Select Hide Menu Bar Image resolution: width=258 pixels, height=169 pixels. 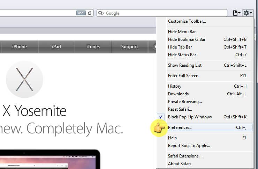[205, 32]
